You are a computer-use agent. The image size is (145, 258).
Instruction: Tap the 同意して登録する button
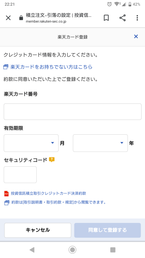click(x=107, y=230)
